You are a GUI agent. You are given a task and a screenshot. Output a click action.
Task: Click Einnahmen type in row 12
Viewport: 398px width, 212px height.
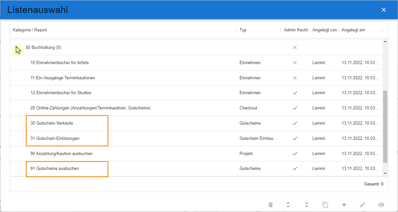click(250, 93)
